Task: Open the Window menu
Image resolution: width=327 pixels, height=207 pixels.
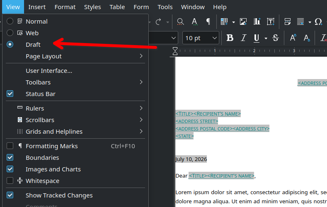Action: pos(193,7)
